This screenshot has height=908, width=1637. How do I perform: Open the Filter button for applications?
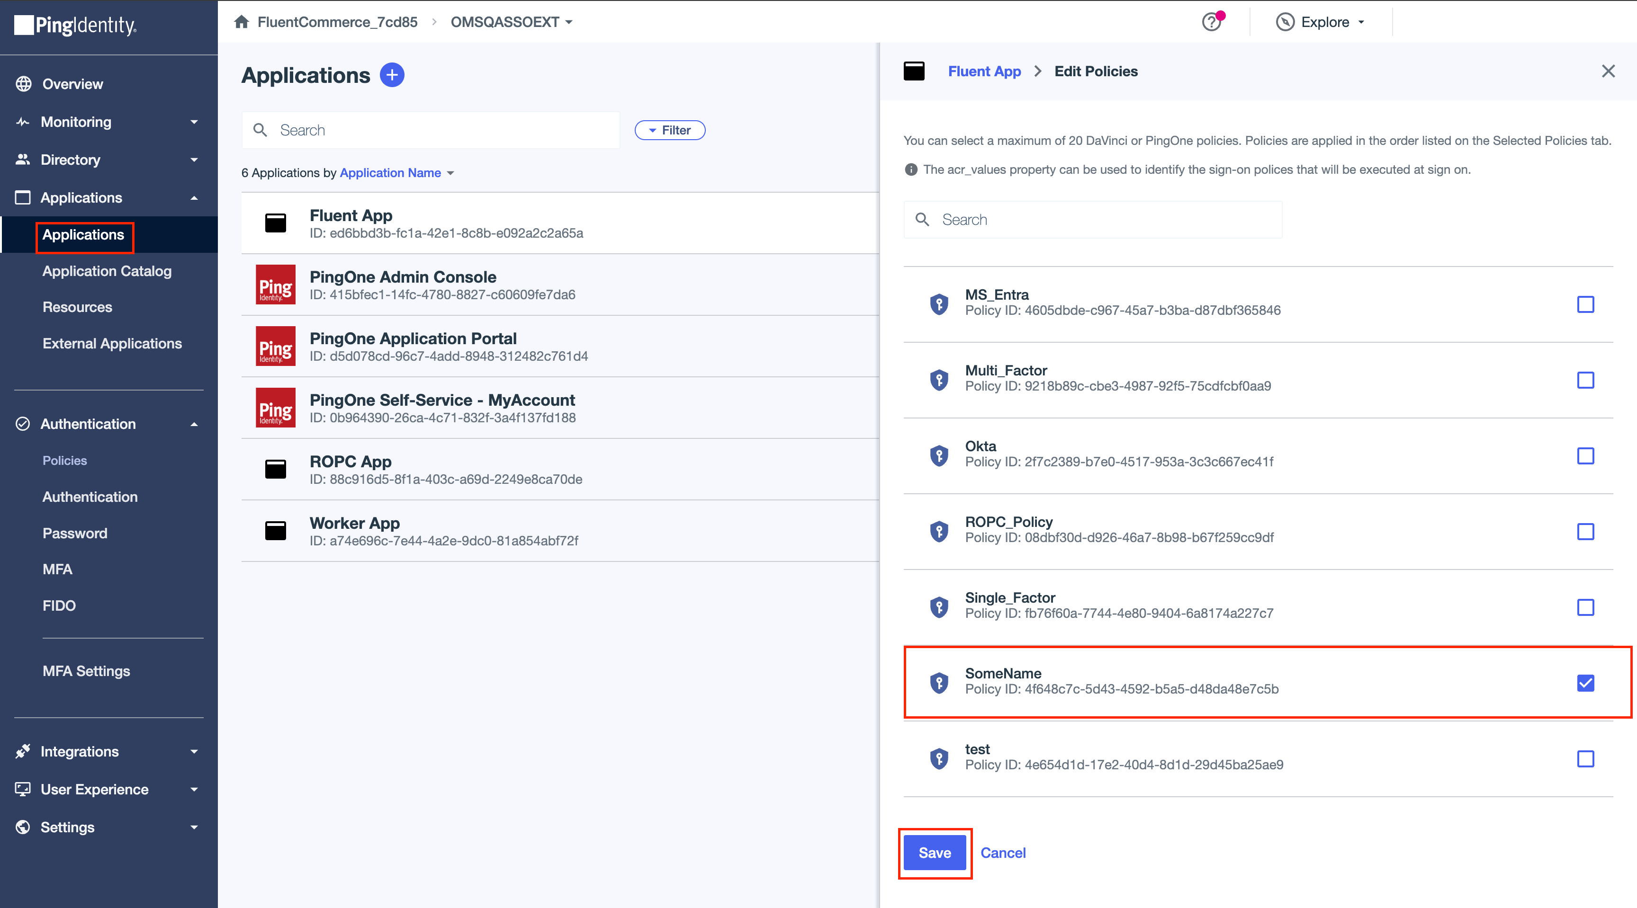[669, 130]
